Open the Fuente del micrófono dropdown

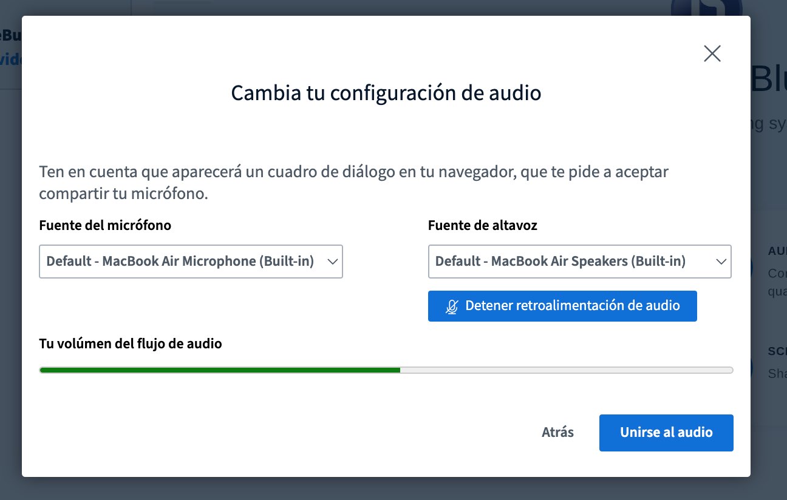point(191,262)
